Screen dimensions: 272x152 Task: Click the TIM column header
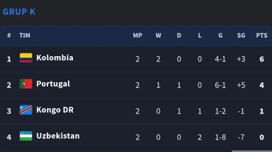25,35
